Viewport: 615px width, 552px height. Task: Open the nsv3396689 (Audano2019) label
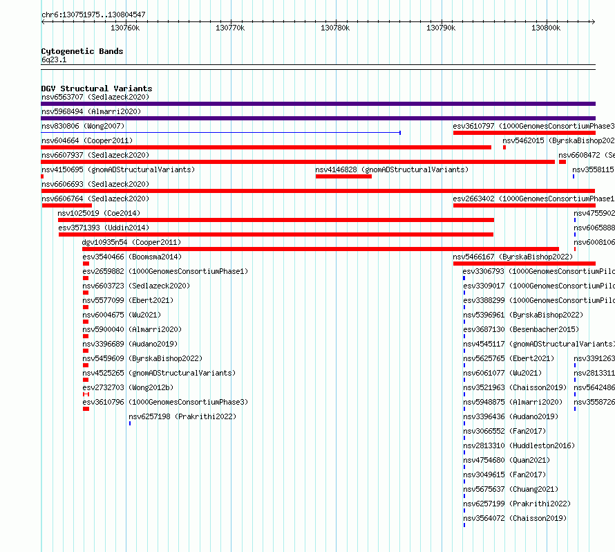tap(130, 344)
